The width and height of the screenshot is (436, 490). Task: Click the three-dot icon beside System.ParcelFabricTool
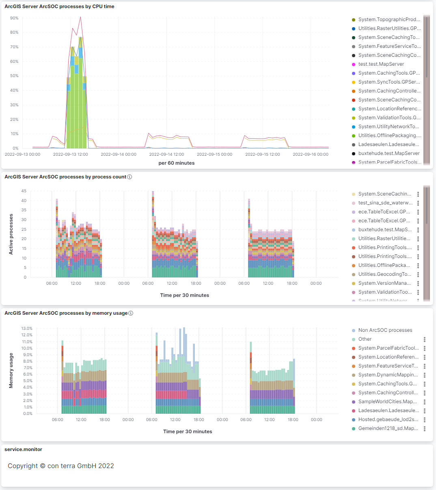click(425, 348)
